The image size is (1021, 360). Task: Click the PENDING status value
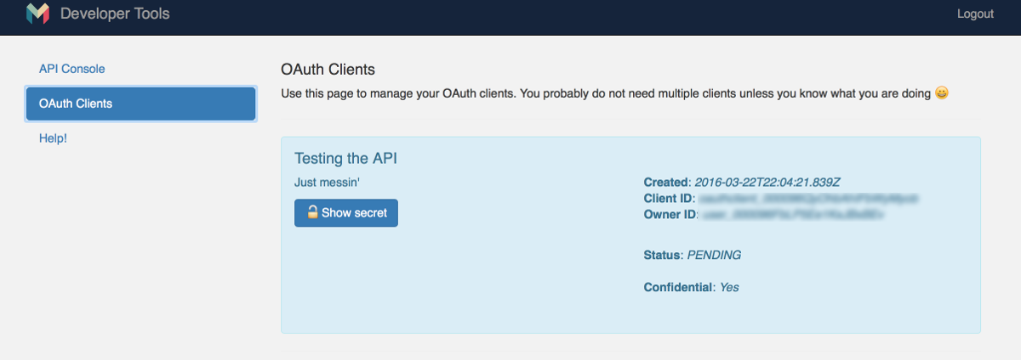714,255
